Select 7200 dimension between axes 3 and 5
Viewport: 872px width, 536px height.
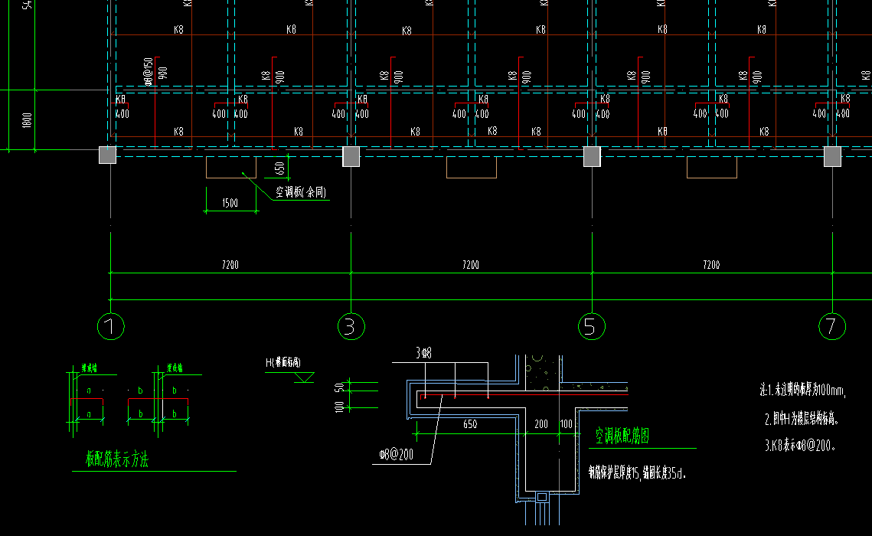(471, 265)
